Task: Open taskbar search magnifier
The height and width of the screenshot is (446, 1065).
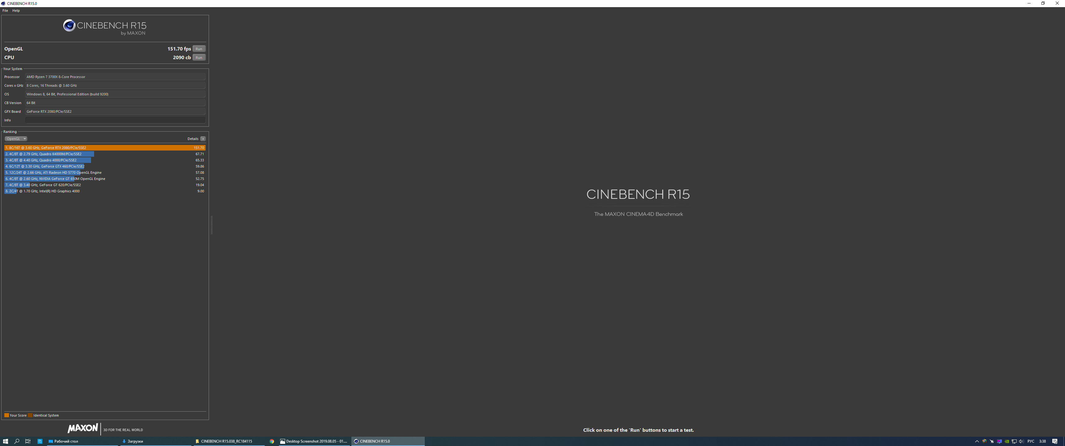Action: 17,441
